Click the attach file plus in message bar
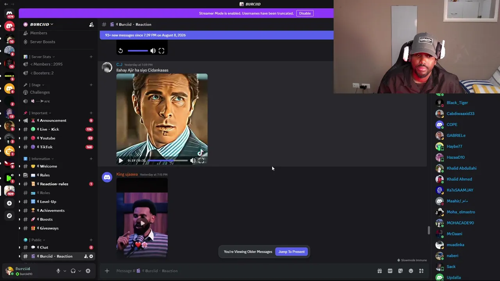 coord(107,271)
